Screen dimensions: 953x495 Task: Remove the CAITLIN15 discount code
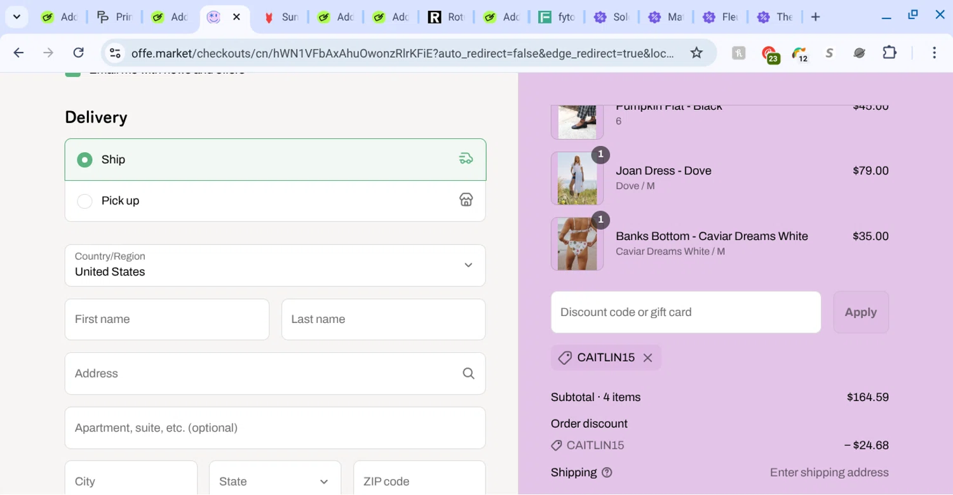pyautogui.click(x=647, y=358)
